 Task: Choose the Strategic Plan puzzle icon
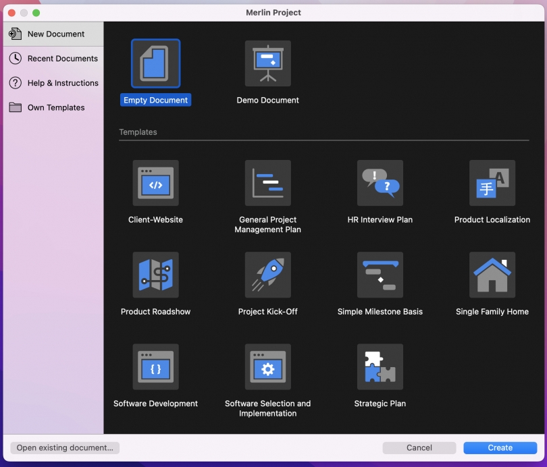pos(380,366)
